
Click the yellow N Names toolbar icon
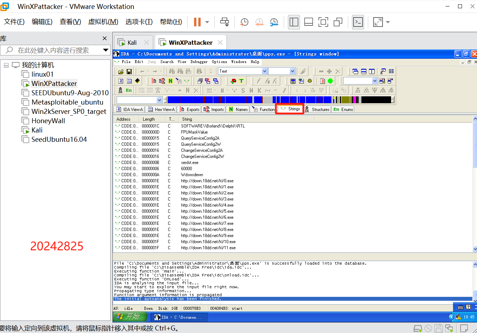coord(170,81)
